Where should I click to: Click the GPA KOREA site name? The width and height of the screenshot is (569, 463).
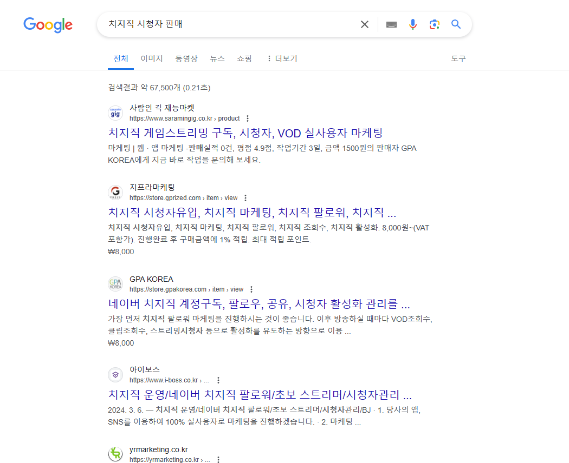coord(151,279)
